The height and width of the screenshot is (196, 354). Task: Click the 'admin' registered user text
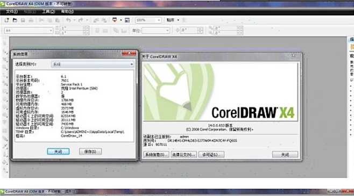184,137
